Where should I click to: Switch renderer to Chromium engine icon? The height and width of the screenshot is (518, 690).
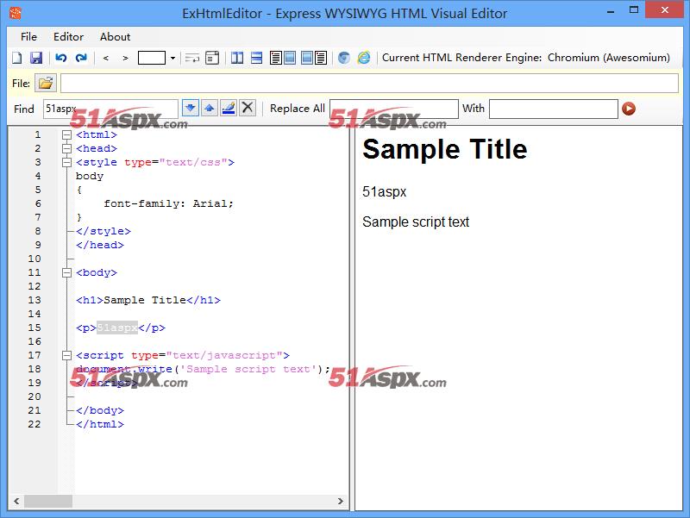coord(343,58)
